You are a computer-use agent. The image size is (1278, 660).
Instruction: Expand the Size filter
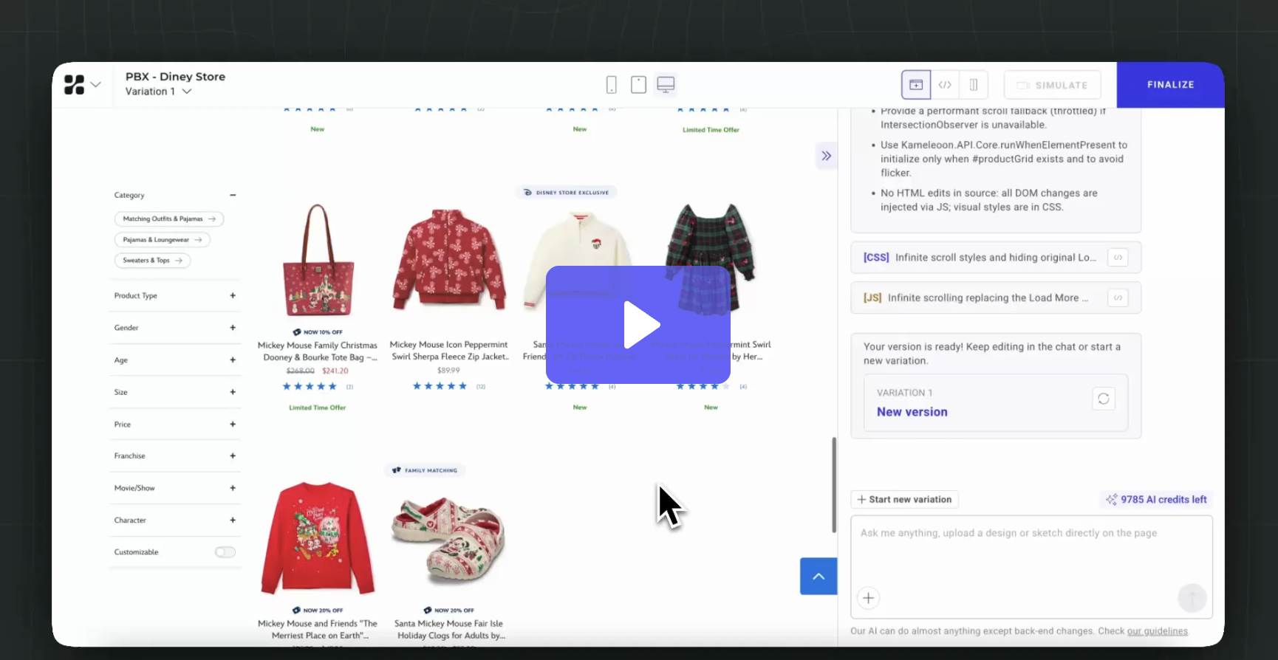pos(233,392)
